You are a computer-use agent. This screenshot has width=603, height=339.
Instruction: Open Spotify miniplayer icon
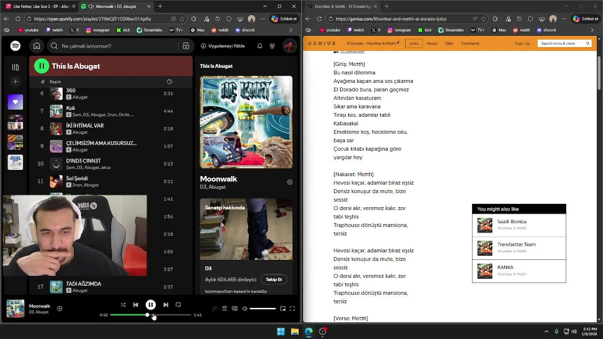point(283,309)
